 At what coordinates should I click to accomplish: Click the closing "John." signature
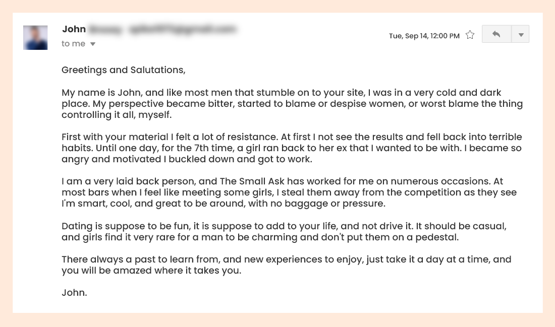click(74, 292)
